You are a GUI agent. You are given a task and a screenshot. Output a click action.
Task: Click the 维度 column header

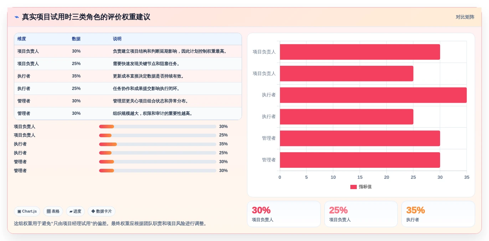[x=22, y=39]
